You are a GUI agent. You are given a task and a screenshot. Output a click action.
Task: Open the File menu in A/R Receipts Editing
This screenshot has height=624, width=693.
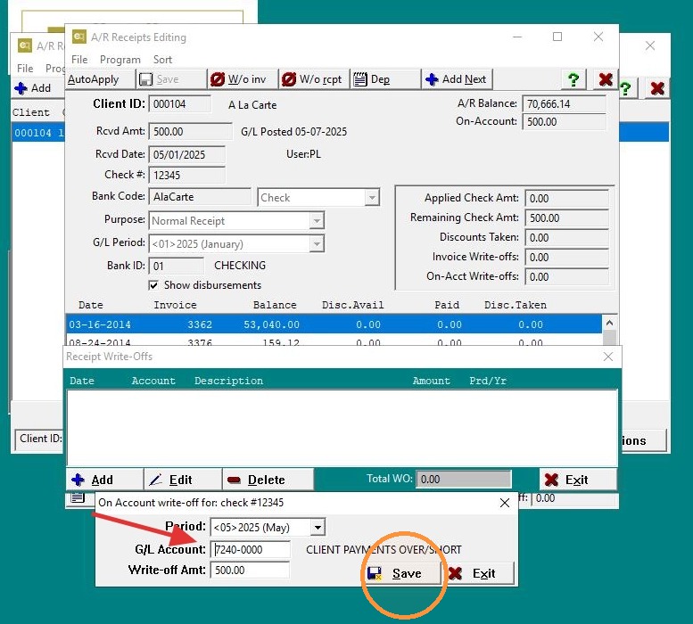[x=79, y=60]
